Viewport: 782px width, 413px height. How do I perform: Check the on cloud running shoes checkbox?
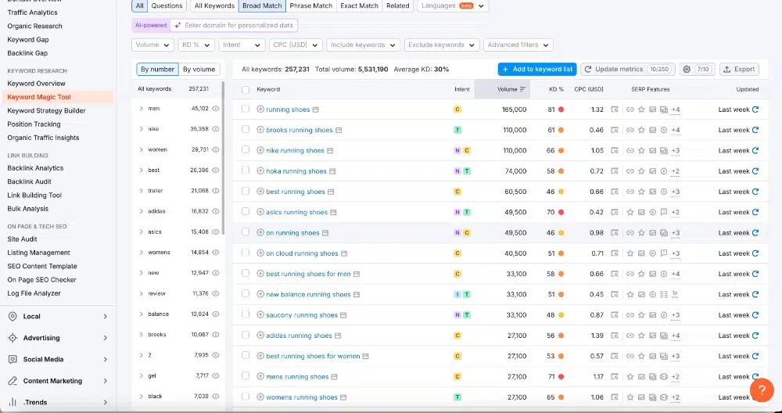coord(246,253)
